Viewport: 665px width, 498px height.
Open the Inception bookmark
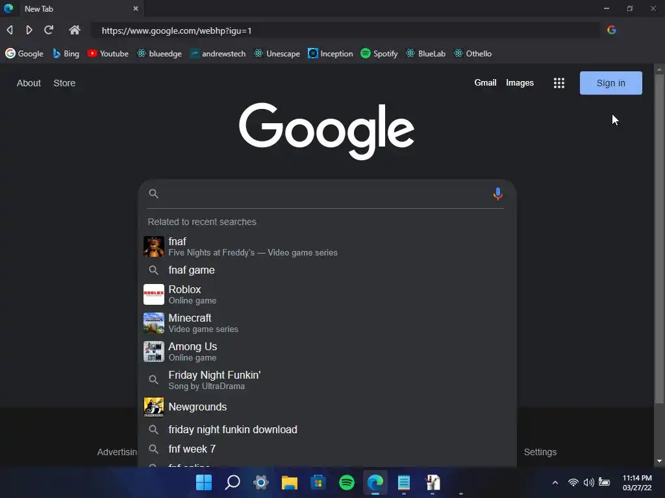(x=331, y=53)
